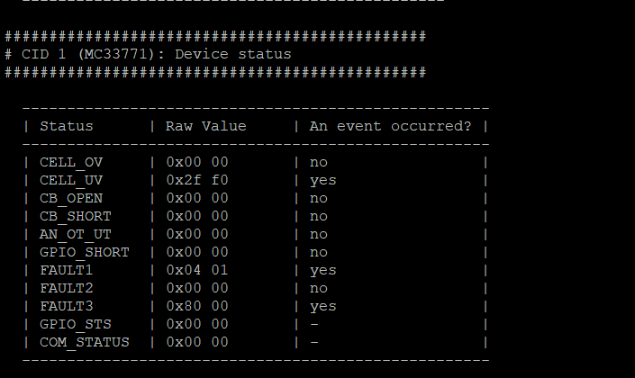
Task: Click the 'CID 1 (MC33771): Device status' heading
Action: click(x=157, y=54)
